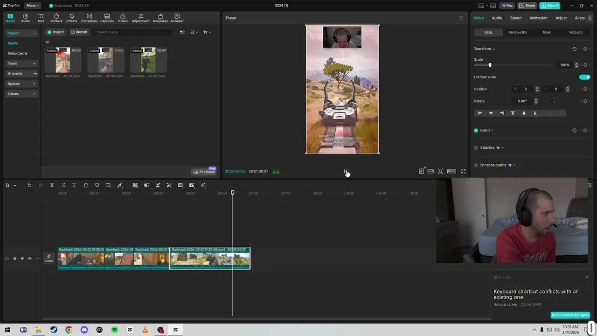Expand the Library sidebar section
This screenshot has width=597, height=336.
coord(21,94)
